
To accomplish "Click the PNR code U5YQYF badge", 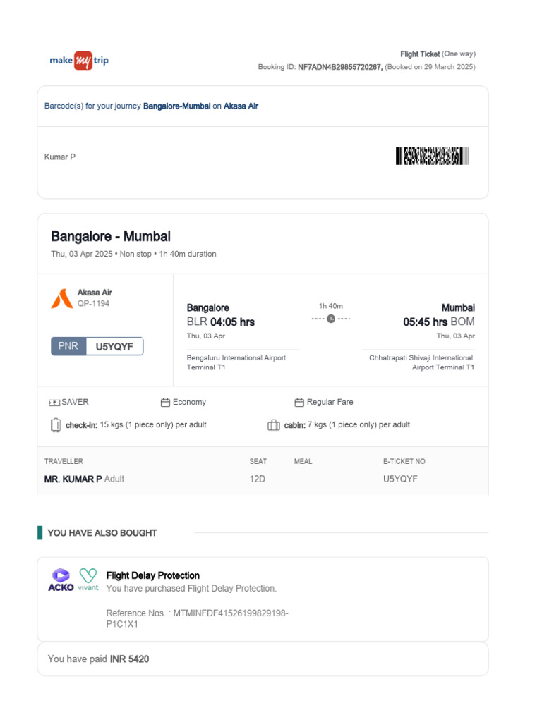I will click(114, 346).
